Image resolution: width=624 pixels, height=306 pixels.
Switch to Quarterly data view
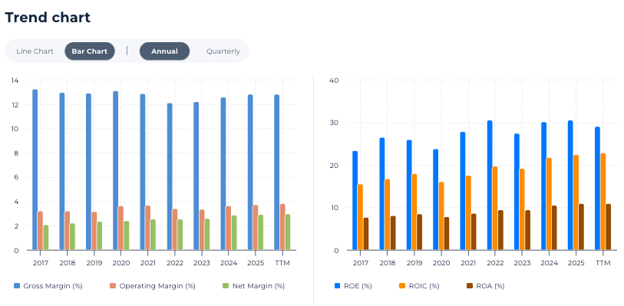click(x=223, y=51)
